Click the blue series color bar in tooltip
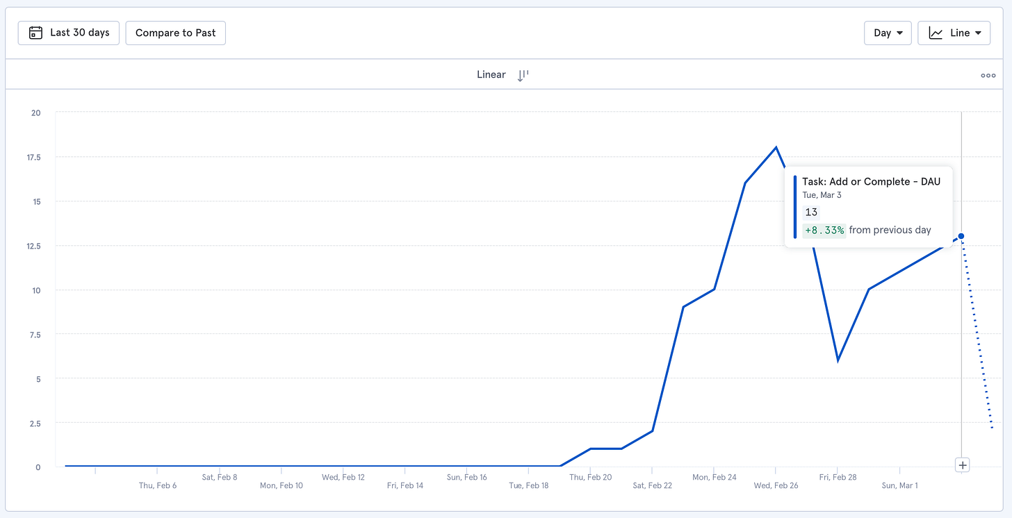1012x518 pixels. coord(795,206)
